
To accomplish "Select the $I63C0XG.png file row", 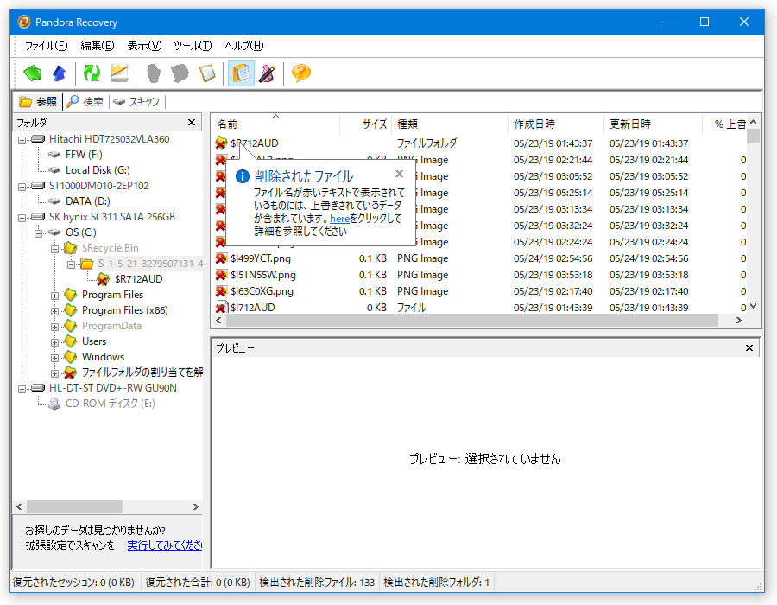I will click(x=480, y=291).
